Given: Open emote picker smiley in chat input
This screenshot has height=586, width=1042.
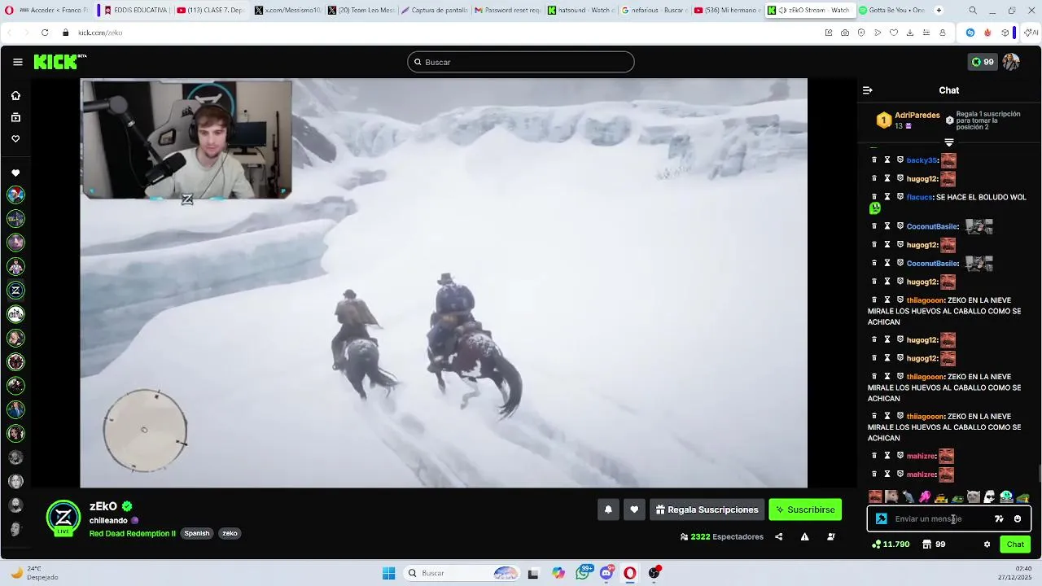Looking at the screenshot, I should tap(1018, 518).
